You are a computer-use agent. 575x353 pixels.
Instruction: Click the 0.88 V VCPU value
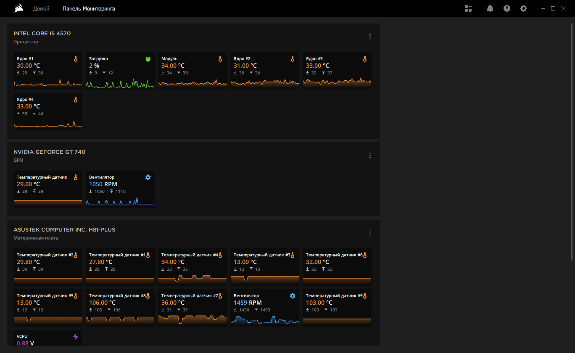[25, 343]
